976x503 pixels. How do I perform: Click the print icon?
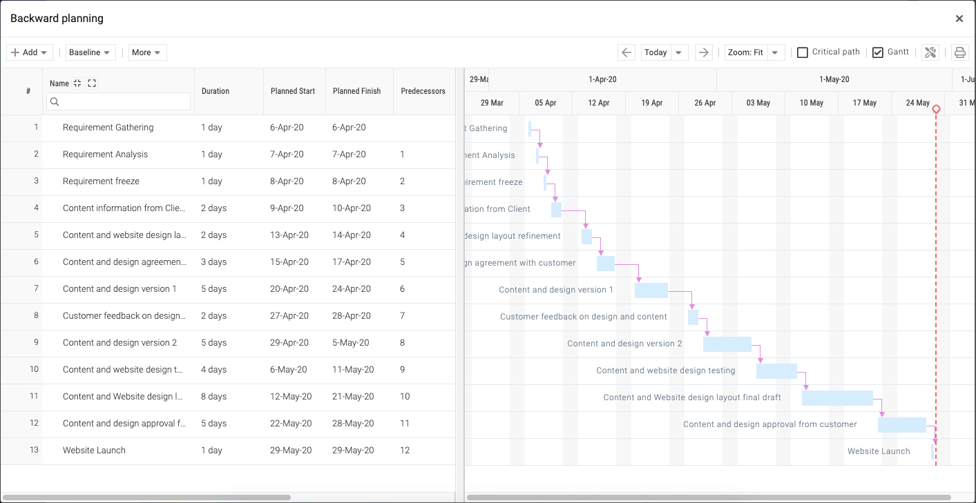tap(959, 52)
